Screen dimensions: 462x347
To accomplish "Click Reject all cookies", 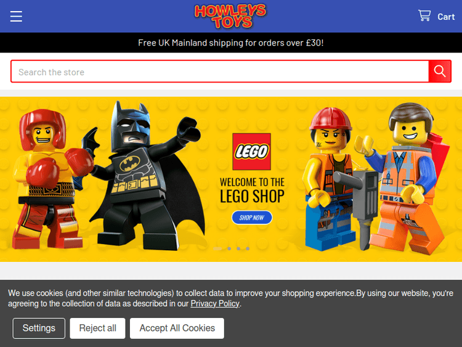I will coord(97,328).
